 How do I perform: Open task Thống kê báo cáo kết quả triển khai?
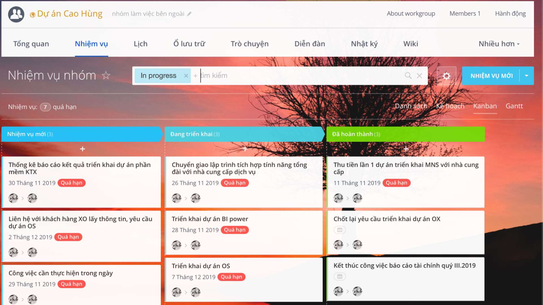point(79,168)
